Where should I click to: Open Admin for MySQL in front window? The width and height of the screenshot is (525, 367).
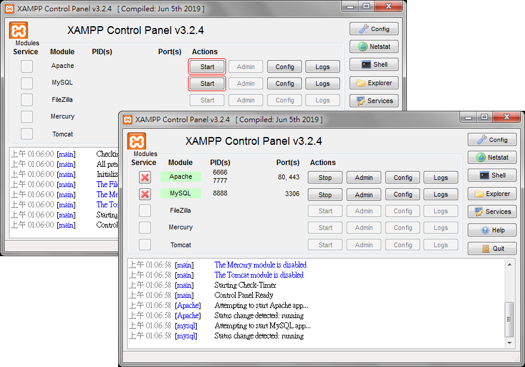pyautogui.click(x=363, y=195)
